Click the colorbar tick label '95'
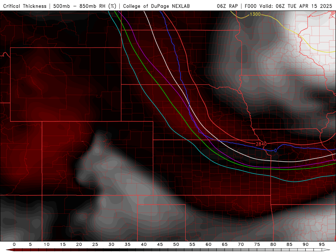 click(322, 244)
